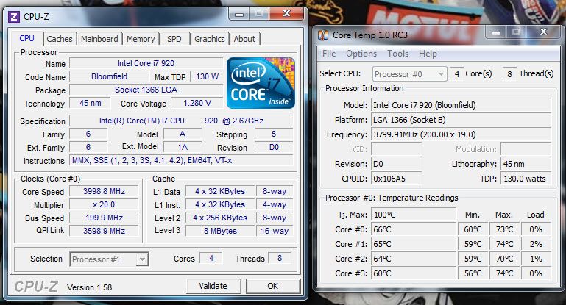The width and height of the screenshot is (566, 305).
Task: Close the CPU-Z window
Action: click(x=286, y=14)
